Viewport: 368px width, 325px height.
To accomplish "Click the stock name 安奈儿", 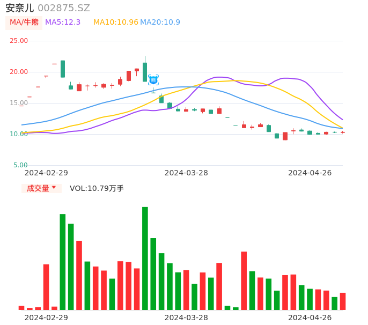I will tap(19, 8).
